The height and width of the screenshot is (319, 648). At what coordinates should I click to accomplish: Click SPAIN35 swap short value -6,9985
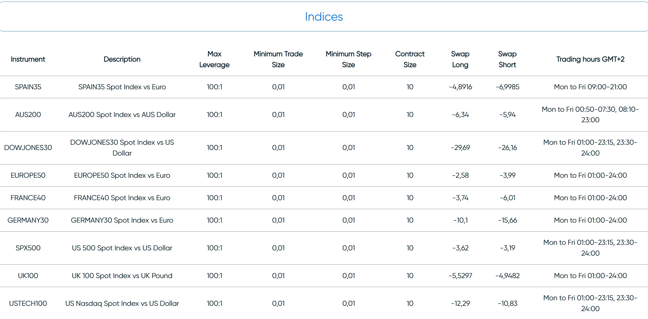click(x=507, y=87)
